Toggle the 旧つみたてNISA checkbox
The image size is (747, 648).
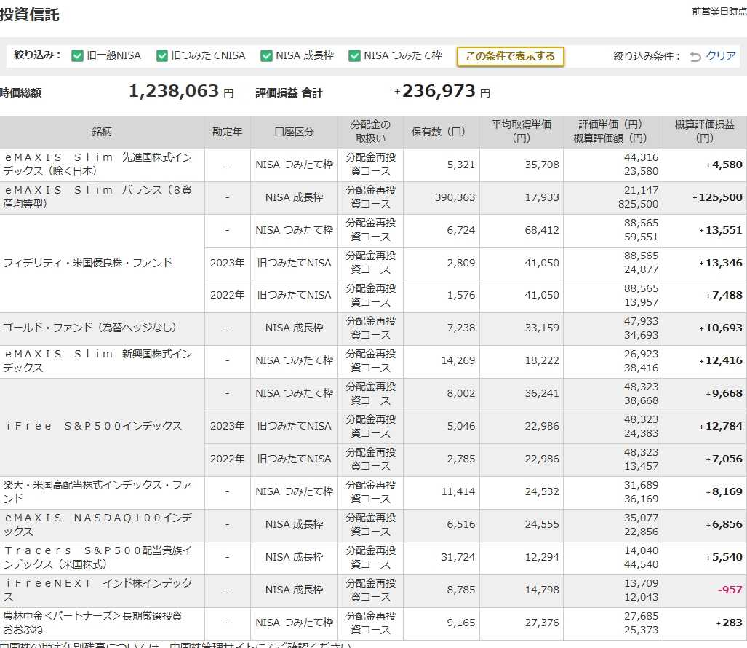tap(162, 56)
